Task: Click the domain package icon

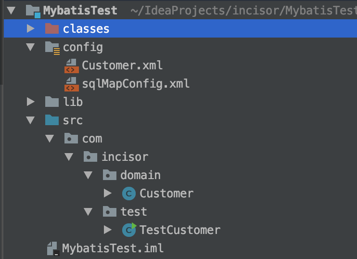Action: tap(109, 175)
